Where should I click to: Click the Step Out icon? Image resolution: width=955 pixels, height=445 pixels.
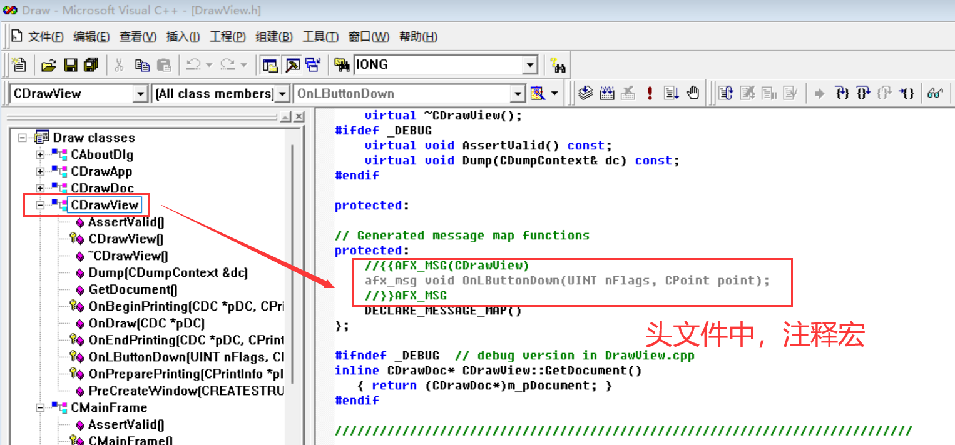(885, 94)
